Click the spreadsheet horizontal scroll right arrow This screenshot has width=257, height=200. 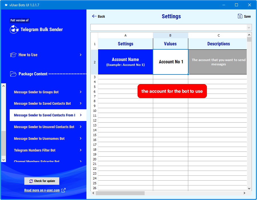pyautogui.click(x=244, y=193)
